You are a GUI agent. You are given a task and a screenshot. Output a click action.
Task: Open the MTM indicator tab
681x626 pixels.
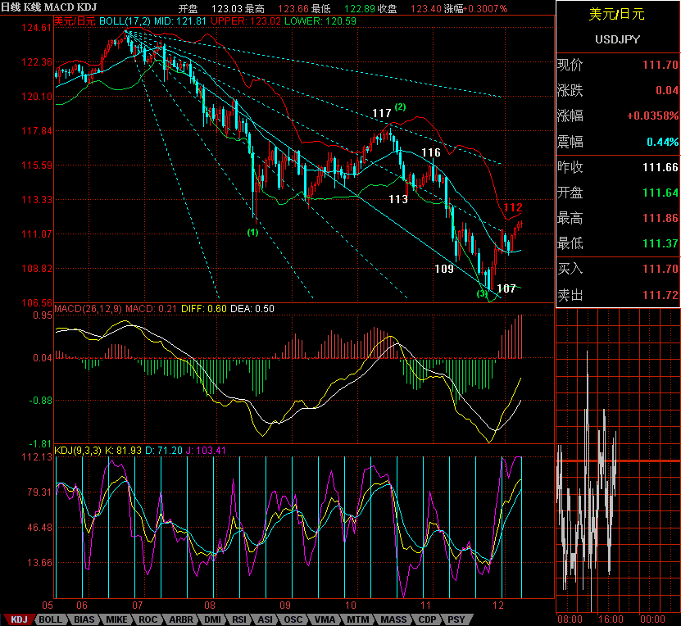click(357, 619)
